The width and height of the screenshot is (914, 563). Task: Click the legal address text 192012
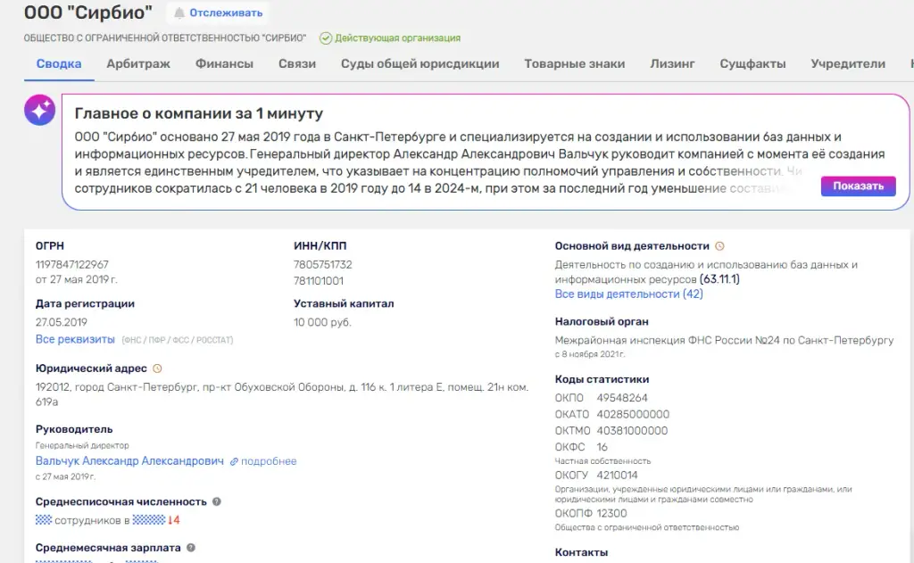(x=282, y=394)
